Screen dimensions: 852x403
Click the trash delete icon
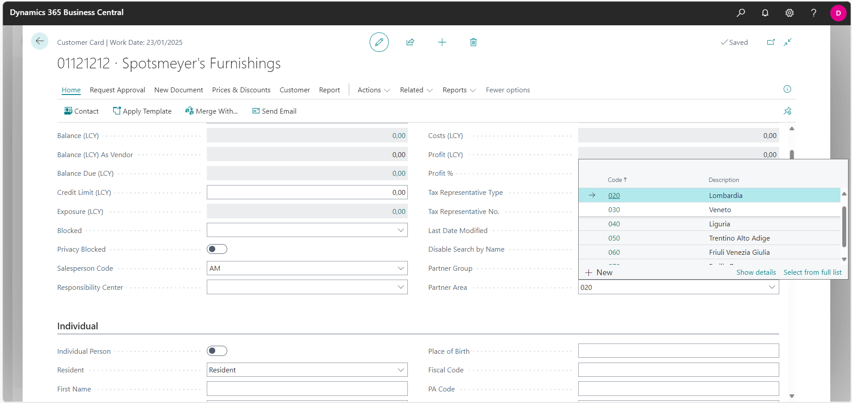pos(473,42)
